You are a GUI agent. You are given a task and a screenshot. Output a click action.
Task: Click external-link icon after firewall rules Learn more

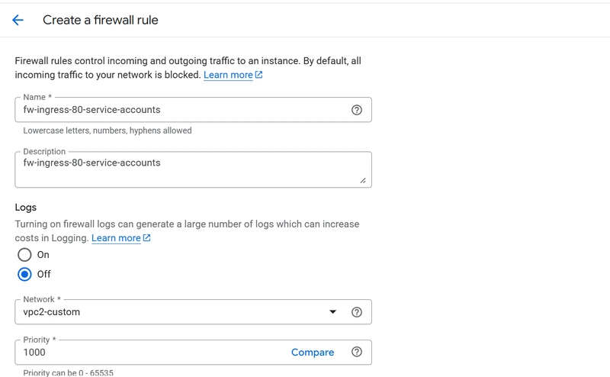point(258,74)
